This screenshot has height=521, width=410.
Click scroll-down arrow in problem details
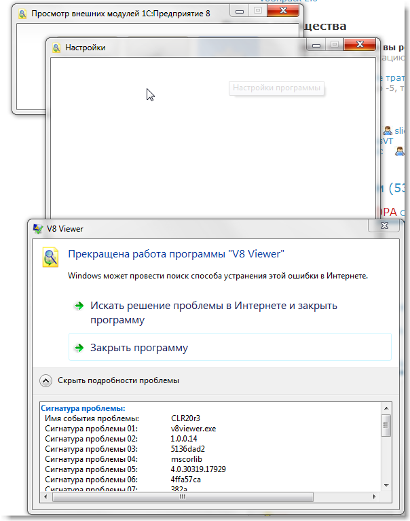point(386,486)
